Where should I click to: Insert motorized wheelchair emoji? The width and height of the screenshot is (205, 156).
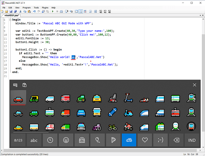[113, 98]
